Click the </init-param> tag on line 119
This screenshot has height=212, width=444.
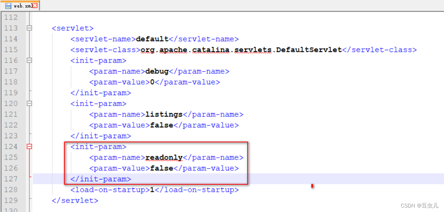101,93
